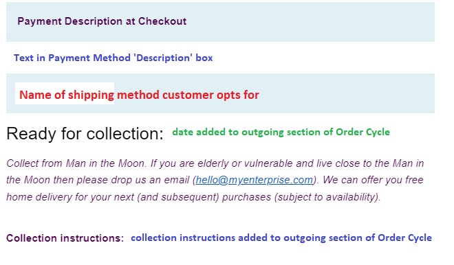Click the 'Ready for collection:' heading
Image resolution: width=454 pixels, height=265 pixels.
85,133
